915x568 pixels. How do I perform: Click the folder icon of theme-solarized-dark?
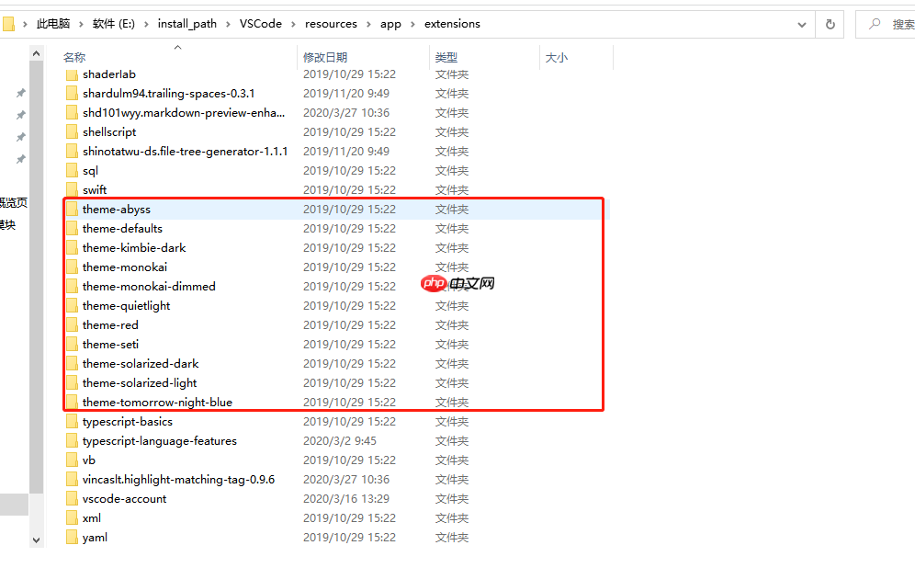[x=72, y=363]
